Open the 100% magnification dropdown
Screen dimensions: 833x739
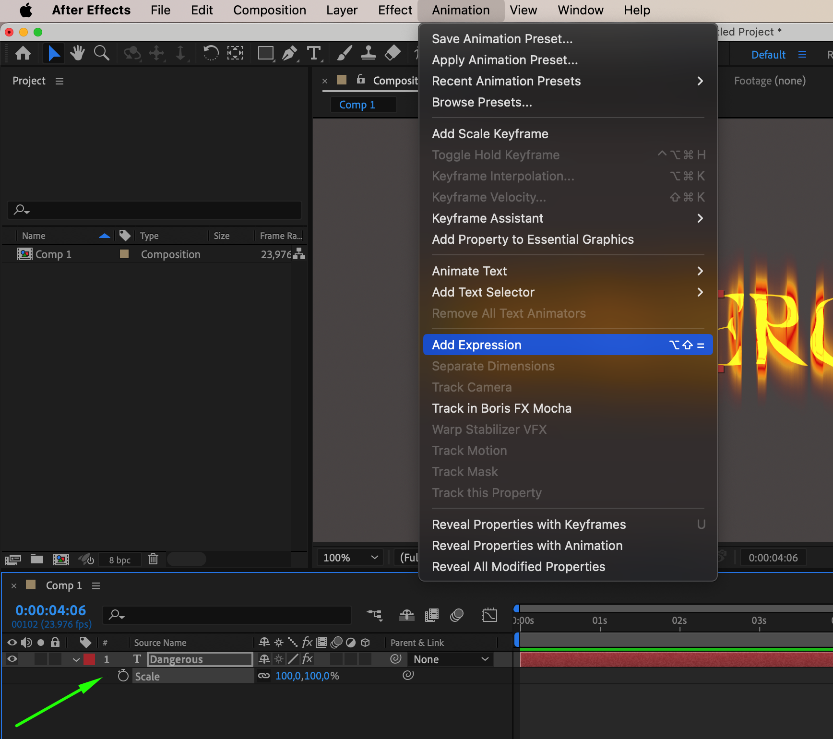[x=350, y=558]
